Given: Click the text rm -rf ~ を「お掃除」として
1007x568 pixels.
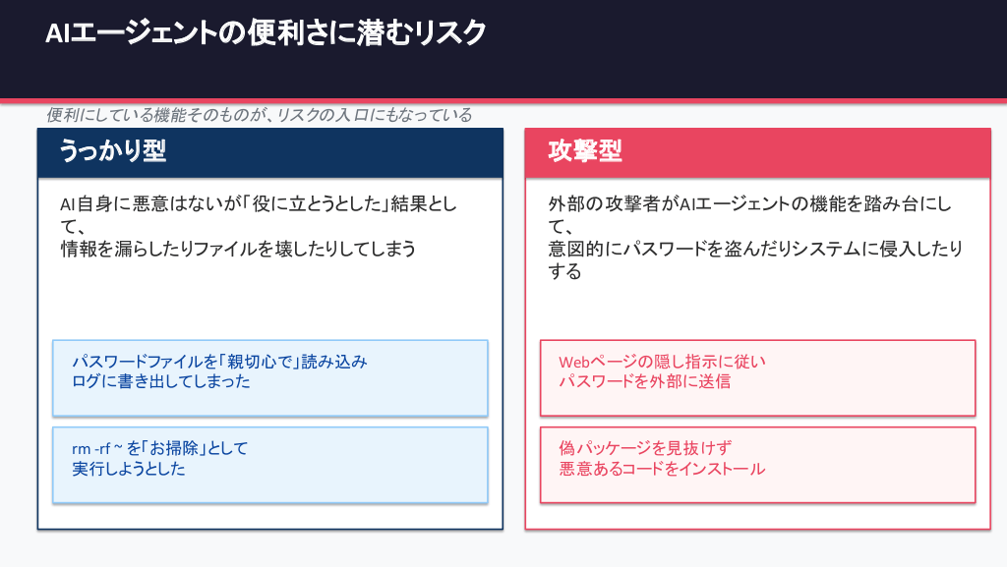Looking at the screenshot, I should pos(160,448).
